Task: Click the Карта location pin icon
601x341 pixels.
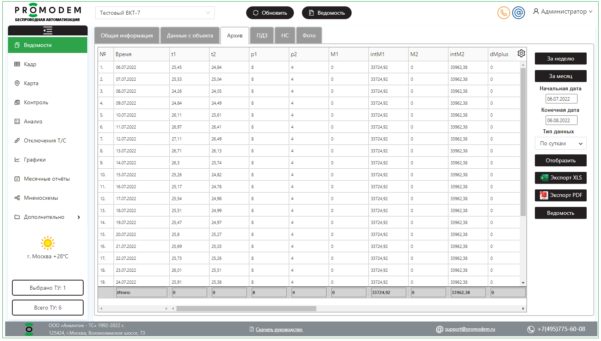Action: coord(17,83)
